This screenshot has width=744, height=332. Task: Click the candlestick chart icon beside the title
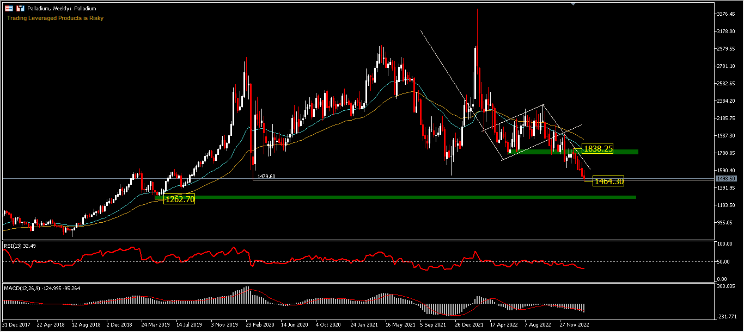[20, 9]
